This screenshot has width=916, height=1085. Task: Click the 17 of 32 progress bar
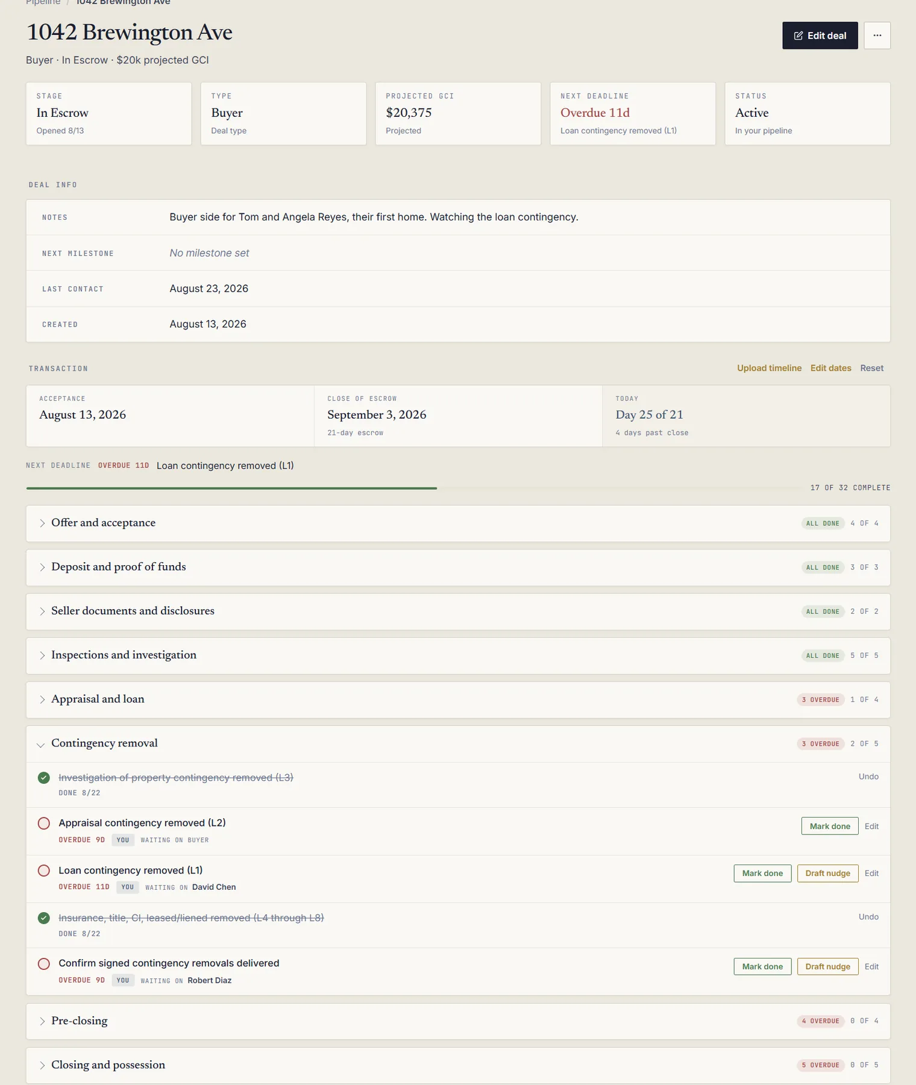[413, 488]
